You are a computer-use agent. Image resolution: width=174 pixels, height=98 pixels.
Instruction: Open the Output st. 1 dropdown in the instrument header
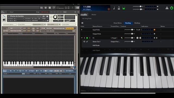coord(16,19)
